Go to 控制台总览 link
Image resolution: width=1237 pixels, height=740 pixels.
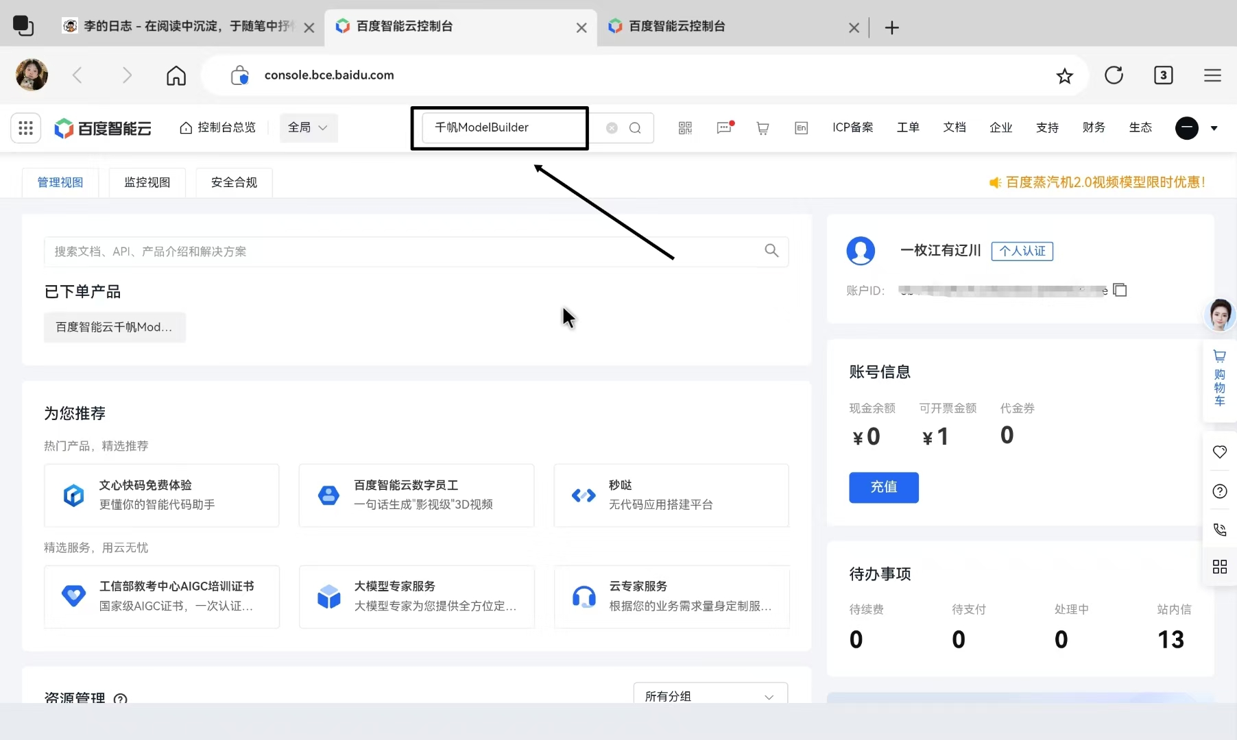tap(217, 127)
